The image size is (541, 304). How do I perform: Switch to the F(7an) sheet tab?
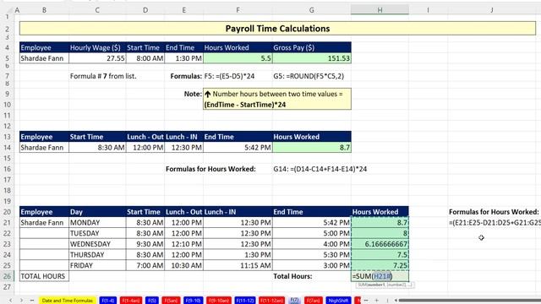coord(314,301)
